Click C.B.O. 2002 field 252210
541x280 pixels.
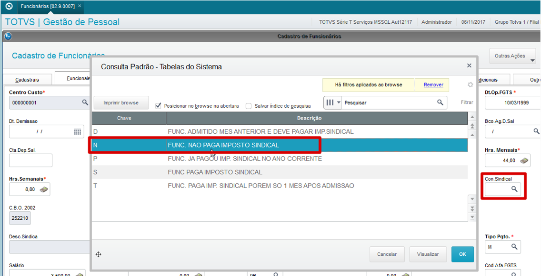(x=20, y=218)
